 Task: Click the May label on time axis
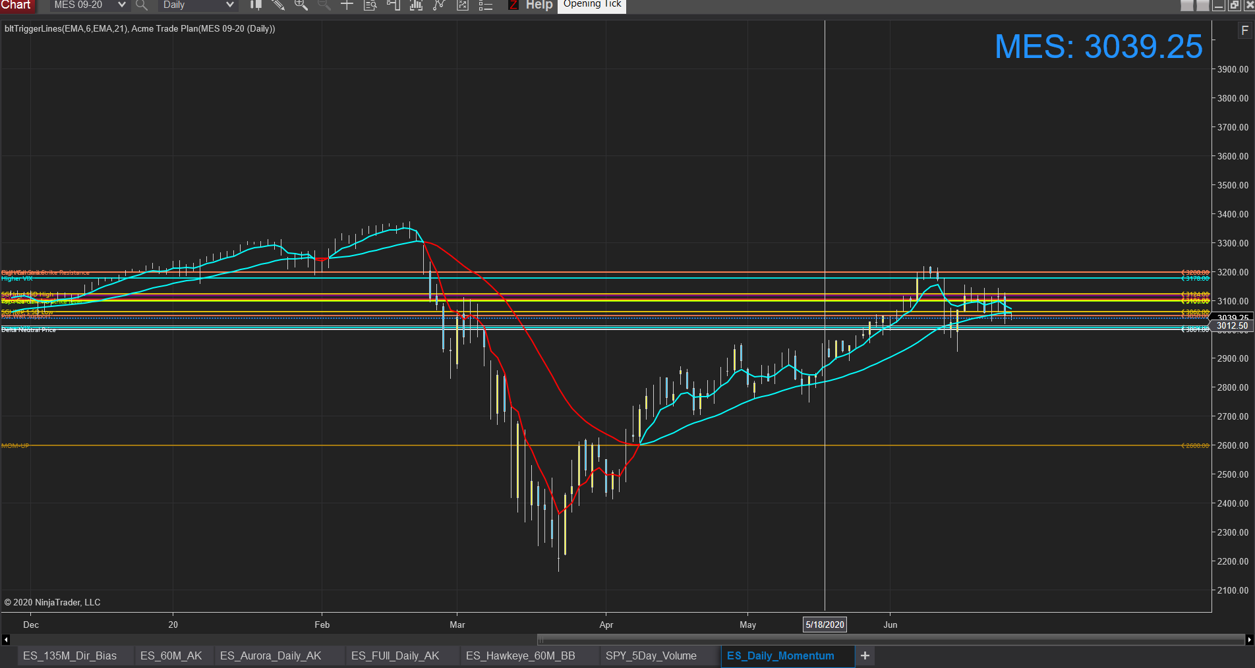coord(748,625)
